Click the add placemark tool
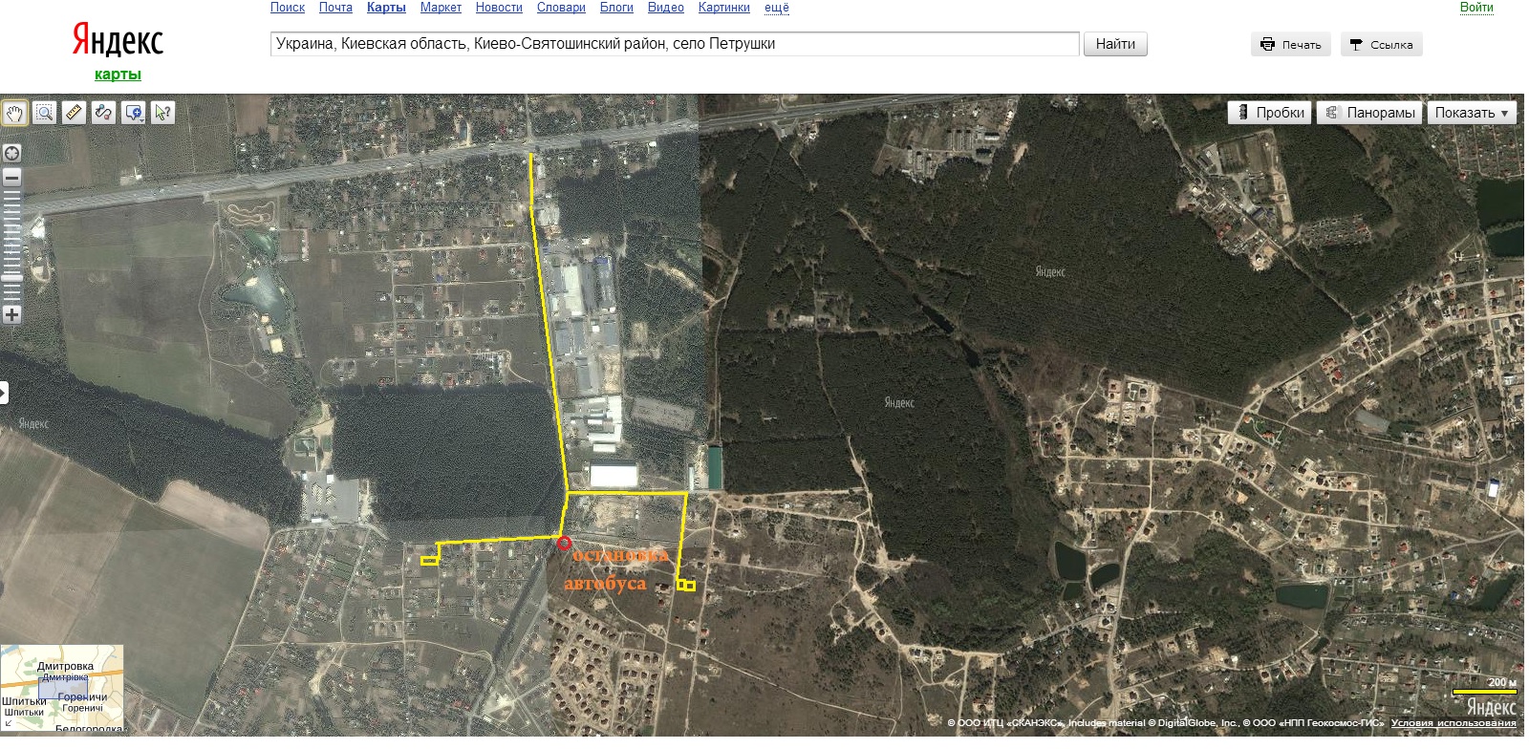 [133, 113]
